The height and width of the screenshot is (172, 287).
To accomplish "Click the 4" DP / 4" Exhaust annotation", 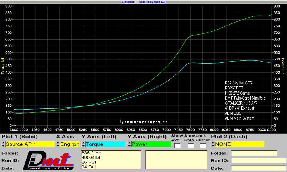I will point(239,108).
